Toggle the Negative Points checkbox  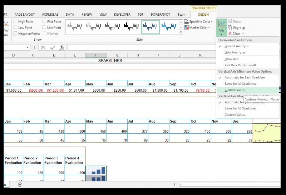click(x=15, y=34)
